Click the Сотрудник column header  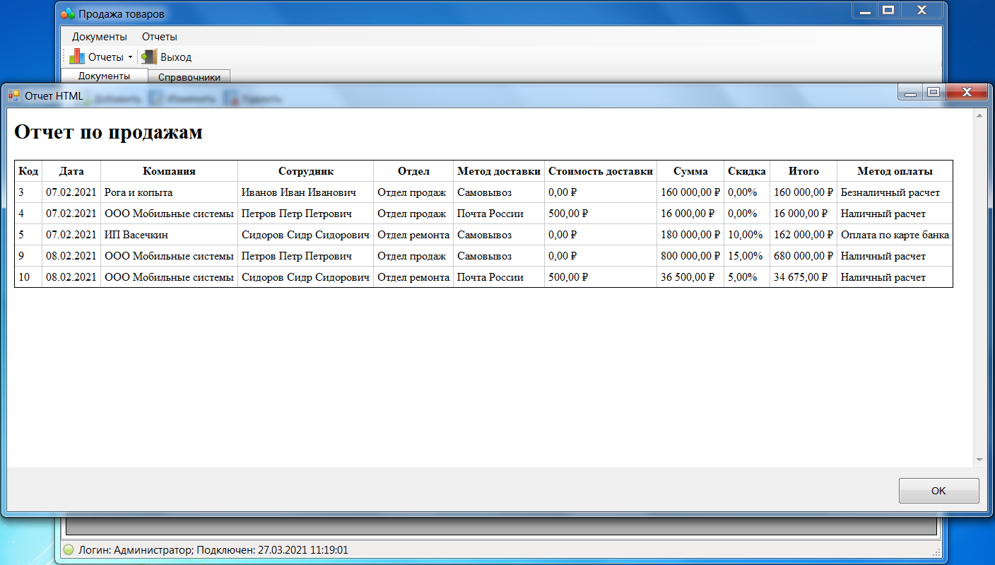point(305,171)
